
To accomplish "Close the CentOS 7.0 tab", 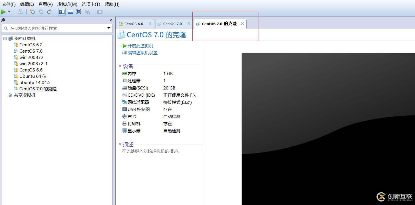I will [188, 23].
